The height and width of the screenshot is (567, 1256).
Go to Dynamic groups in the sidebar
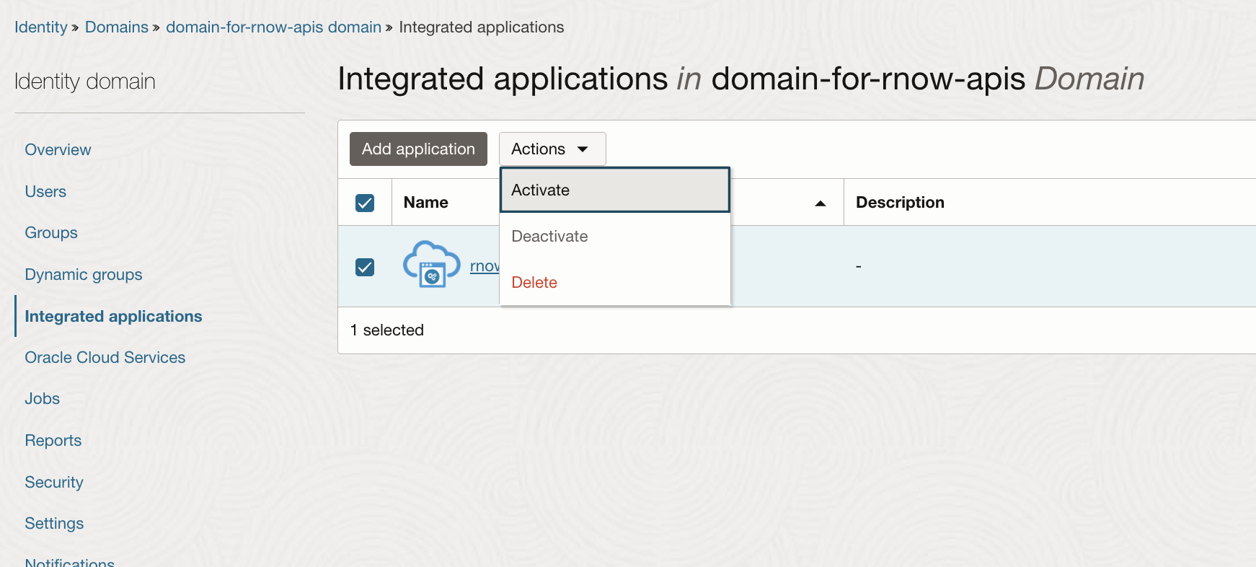pos(84,275)
